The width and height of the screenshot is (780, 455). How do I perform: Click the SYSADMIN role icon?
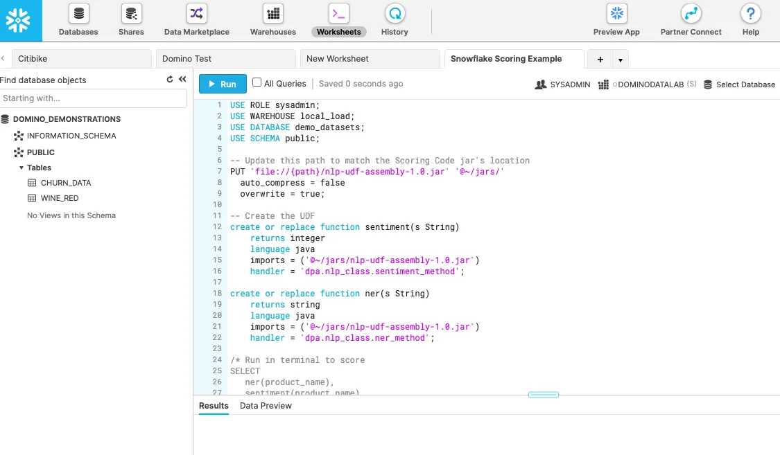(540, 84)
